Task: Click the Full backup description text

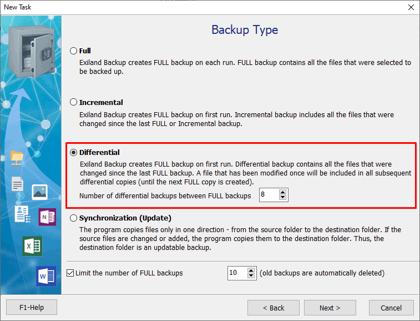Action: click(245, 67)
